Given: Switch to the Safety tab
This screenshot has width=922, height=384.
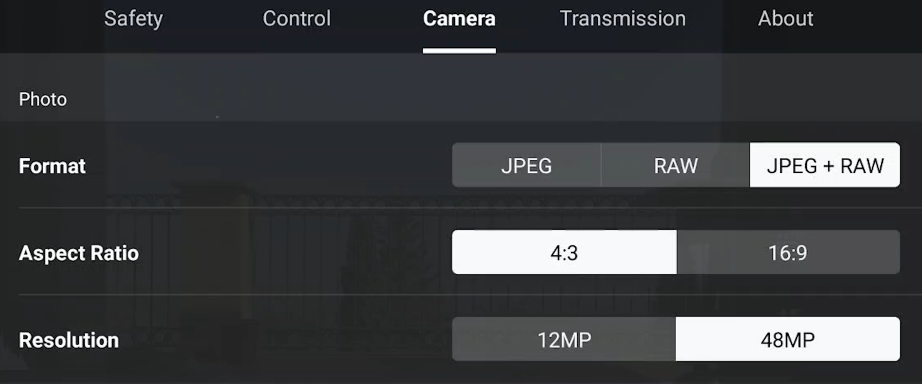Looking at the screenshot, I should coord(133,19).
